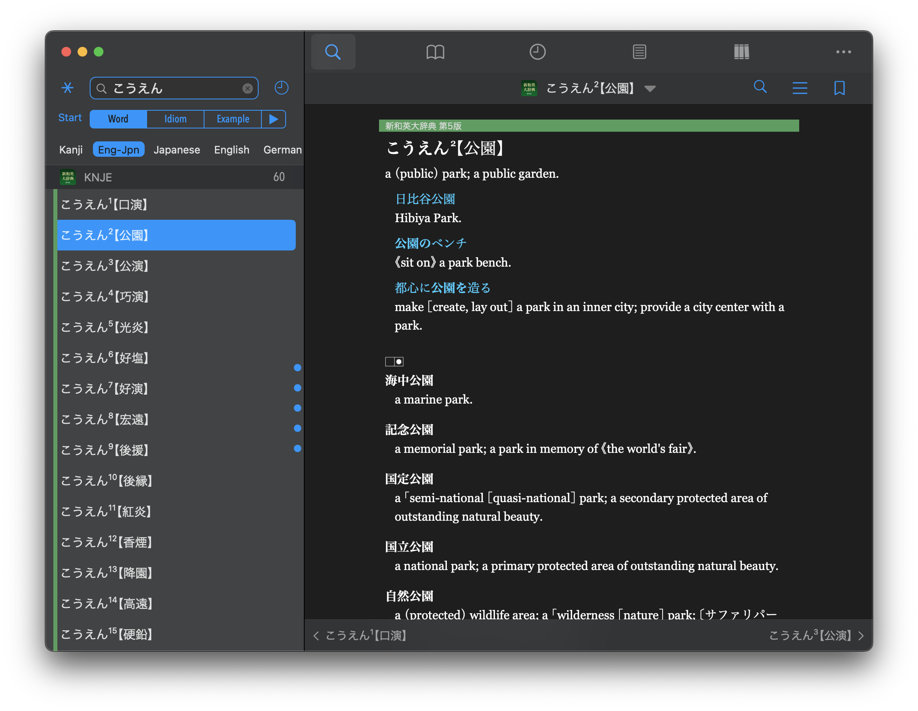
Task: Expand the entry title dropdown arrow
Action: tap(650, 88)
